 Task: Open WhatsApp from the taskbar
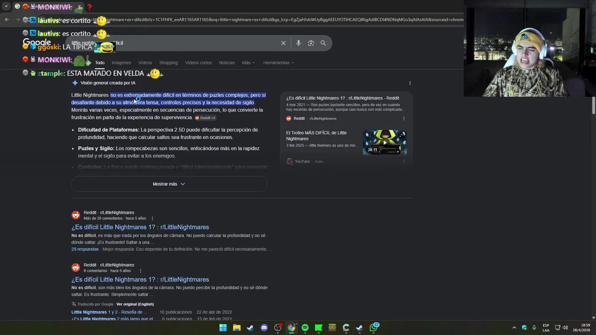(374, 328)
